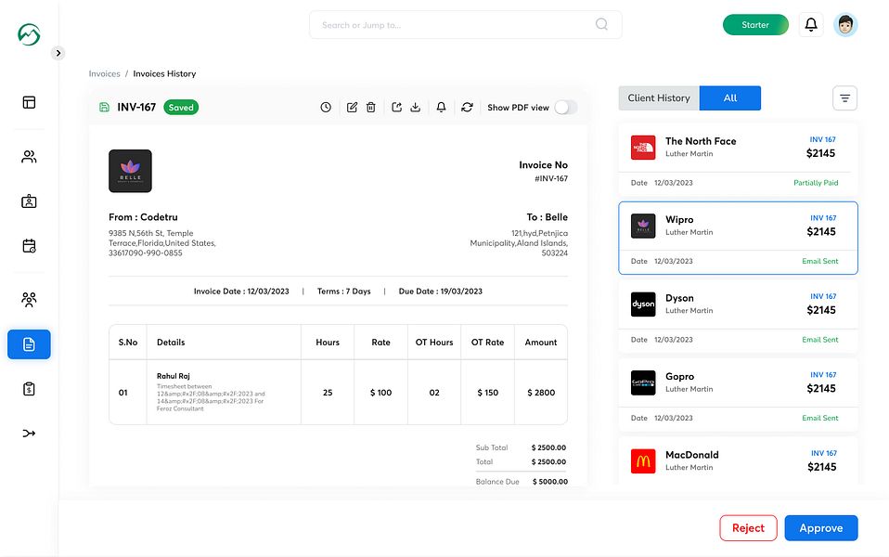Download the invoice using the download icon
The height and width of the screenshot is (557, 889).
pos(416,108)
